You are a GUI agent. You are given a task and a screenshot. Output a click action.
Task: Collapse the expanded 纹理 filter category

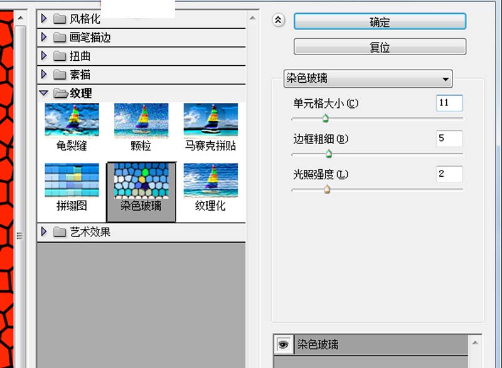coord(43,93)
